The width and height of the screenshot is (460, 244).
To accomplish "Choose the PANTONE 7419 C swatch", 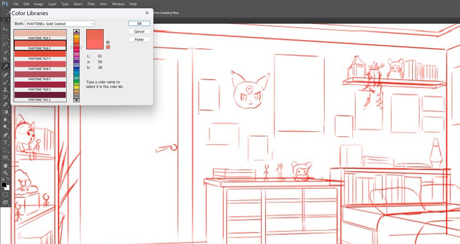I will tap(40, 76).
